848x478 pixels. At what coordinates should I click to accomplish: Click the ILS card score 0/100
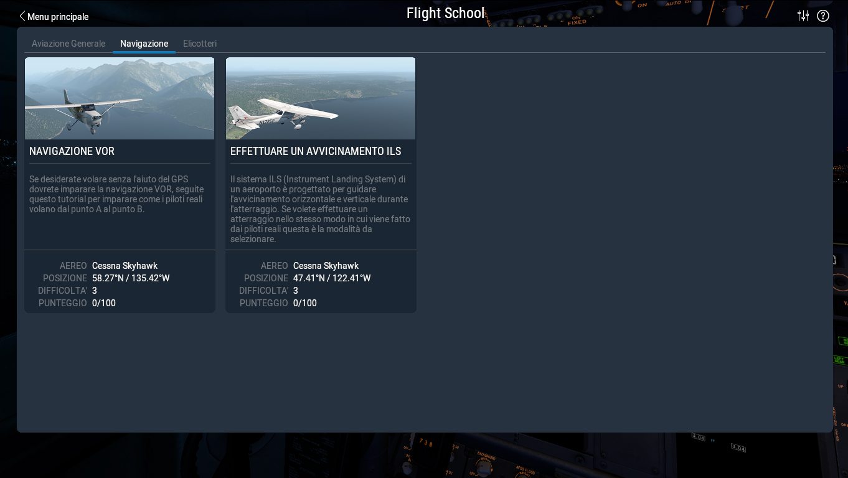click(305, 303)
